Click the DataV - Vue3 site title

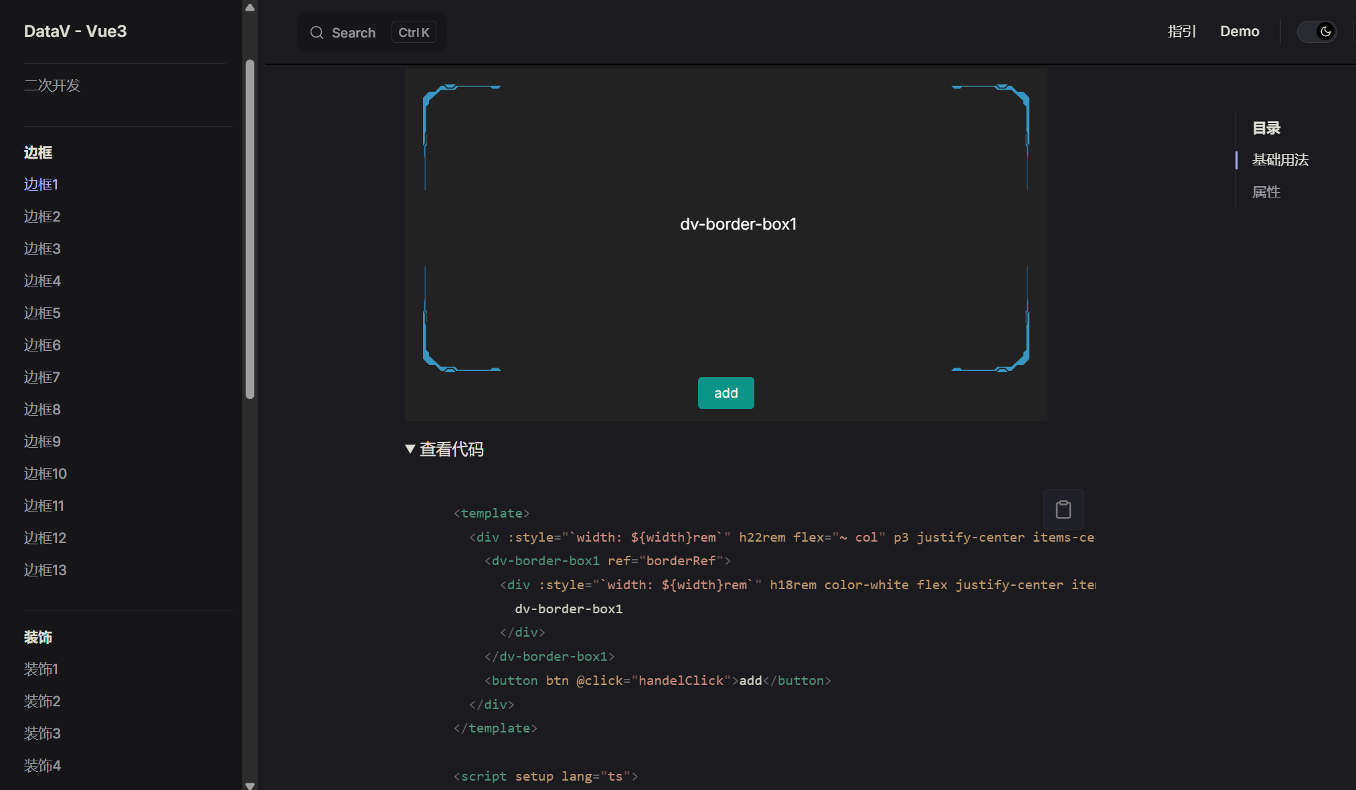pos(75,31)
